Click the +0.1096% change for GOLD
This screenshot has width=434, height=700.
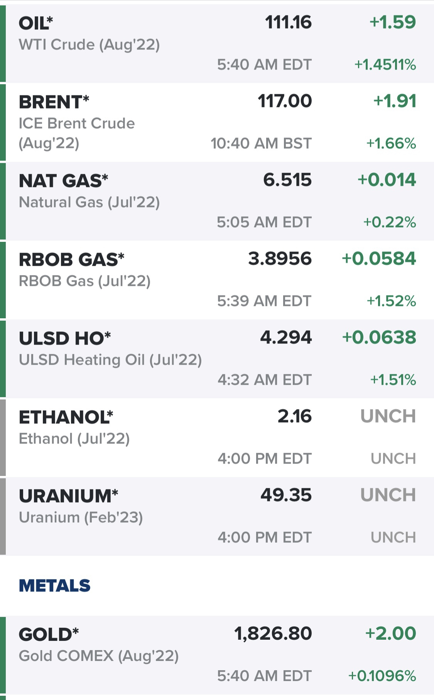(382, 676)
